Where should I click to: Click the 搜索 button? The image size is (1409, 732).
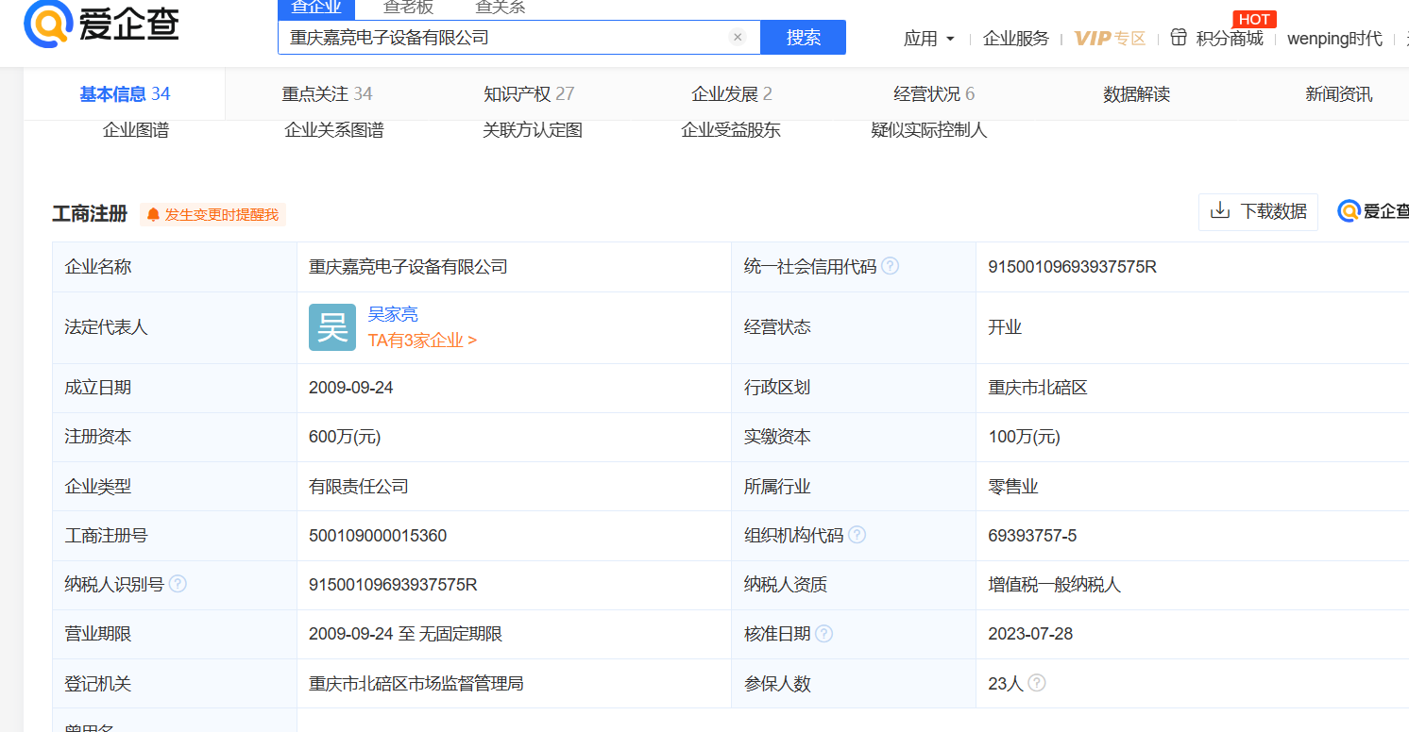[x=803, y=38]
